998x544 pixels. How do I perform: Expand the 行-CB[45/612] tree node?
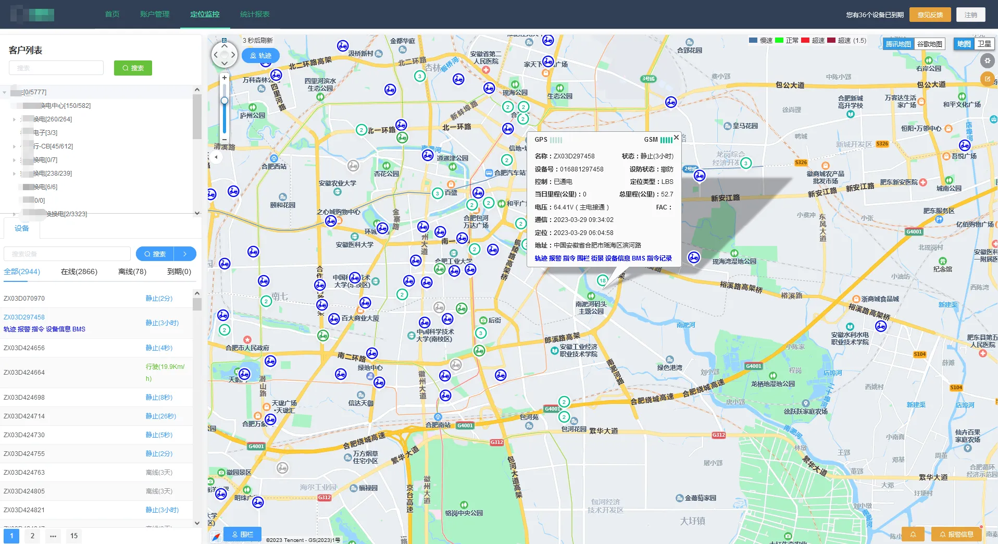pos(15,146)
